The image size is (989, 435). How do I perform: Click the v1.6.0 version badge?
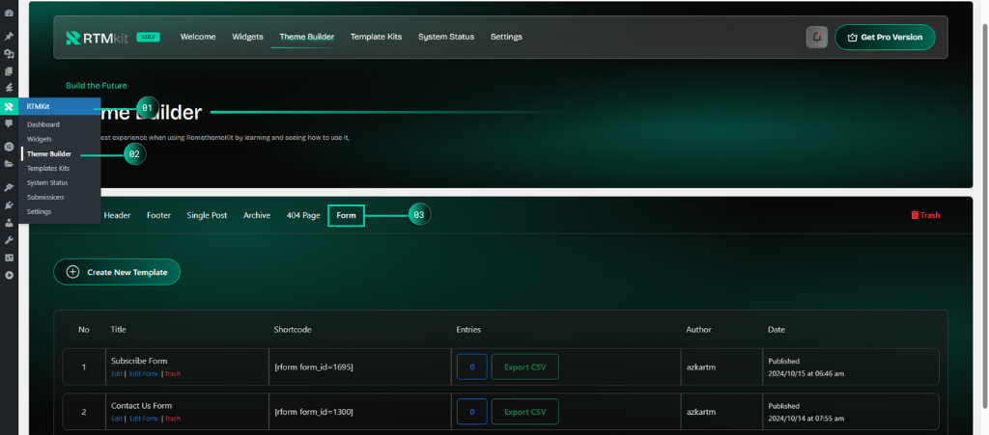[x=148, y=38]
